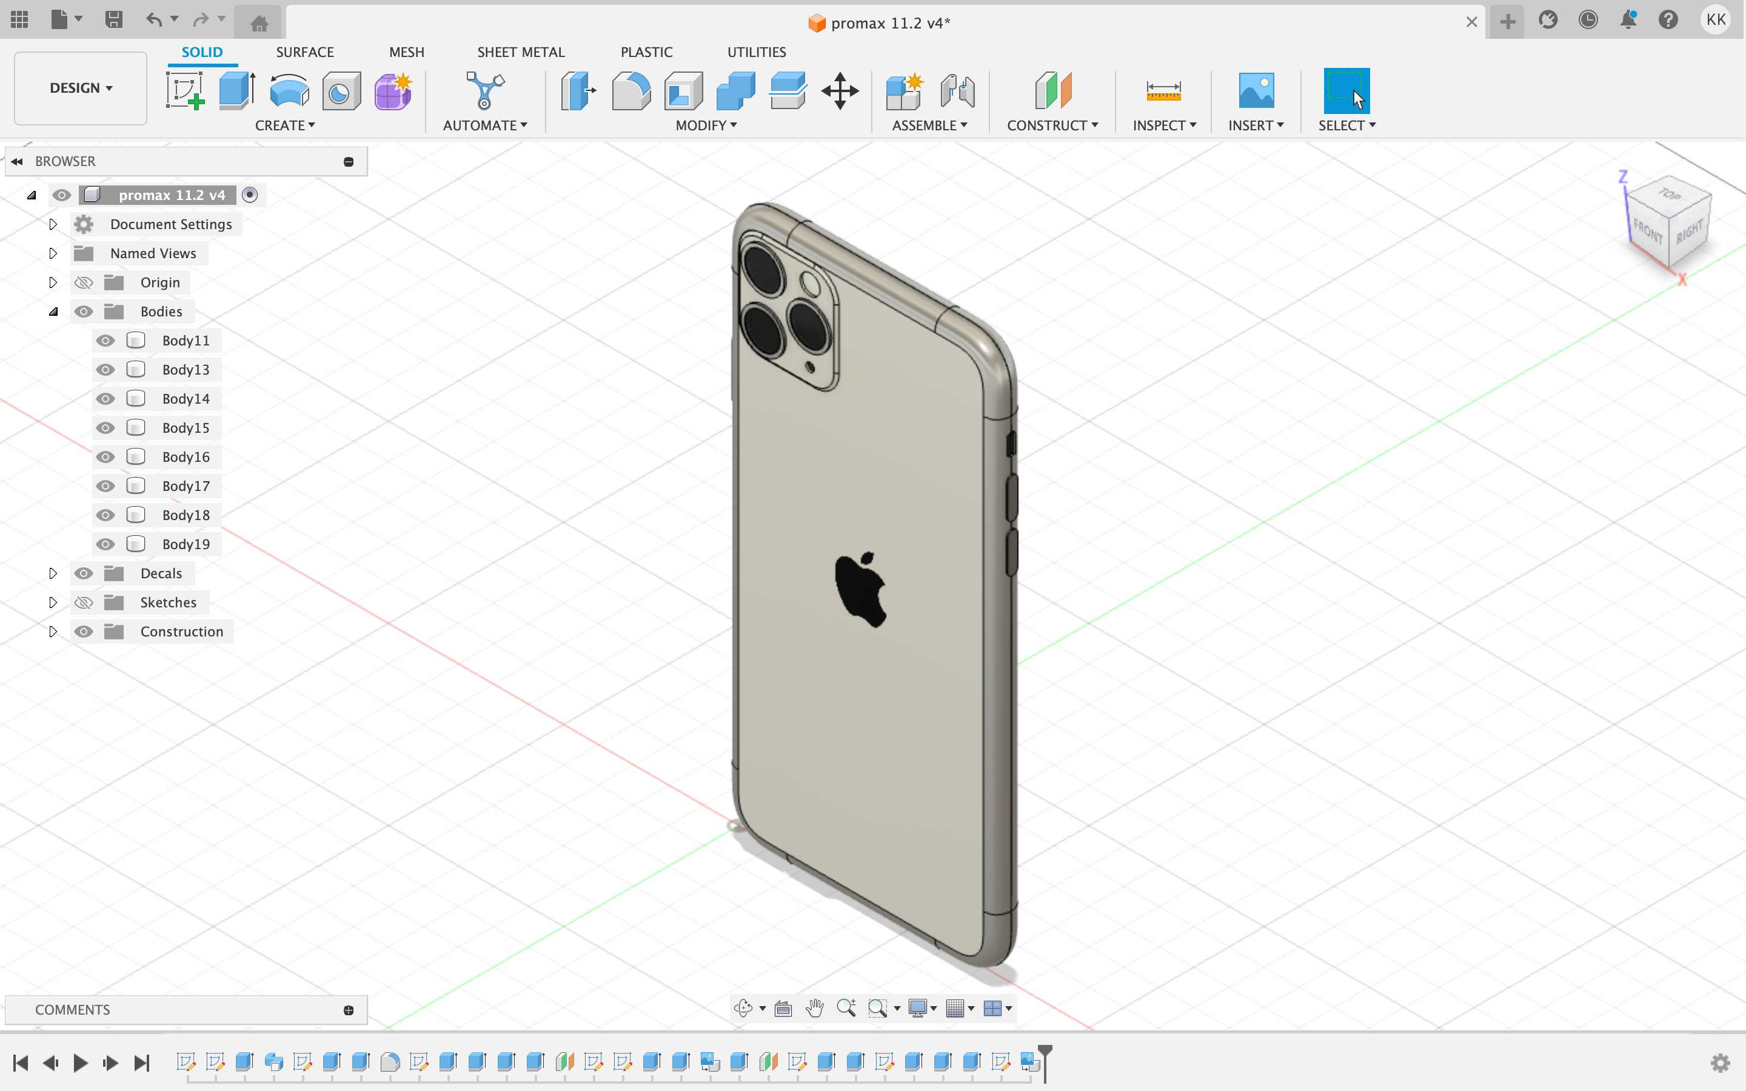Viewport: 1746px width, 1091px height.
Task: Open the CREATE dropdown menu
Action: (x=285, y=125)
